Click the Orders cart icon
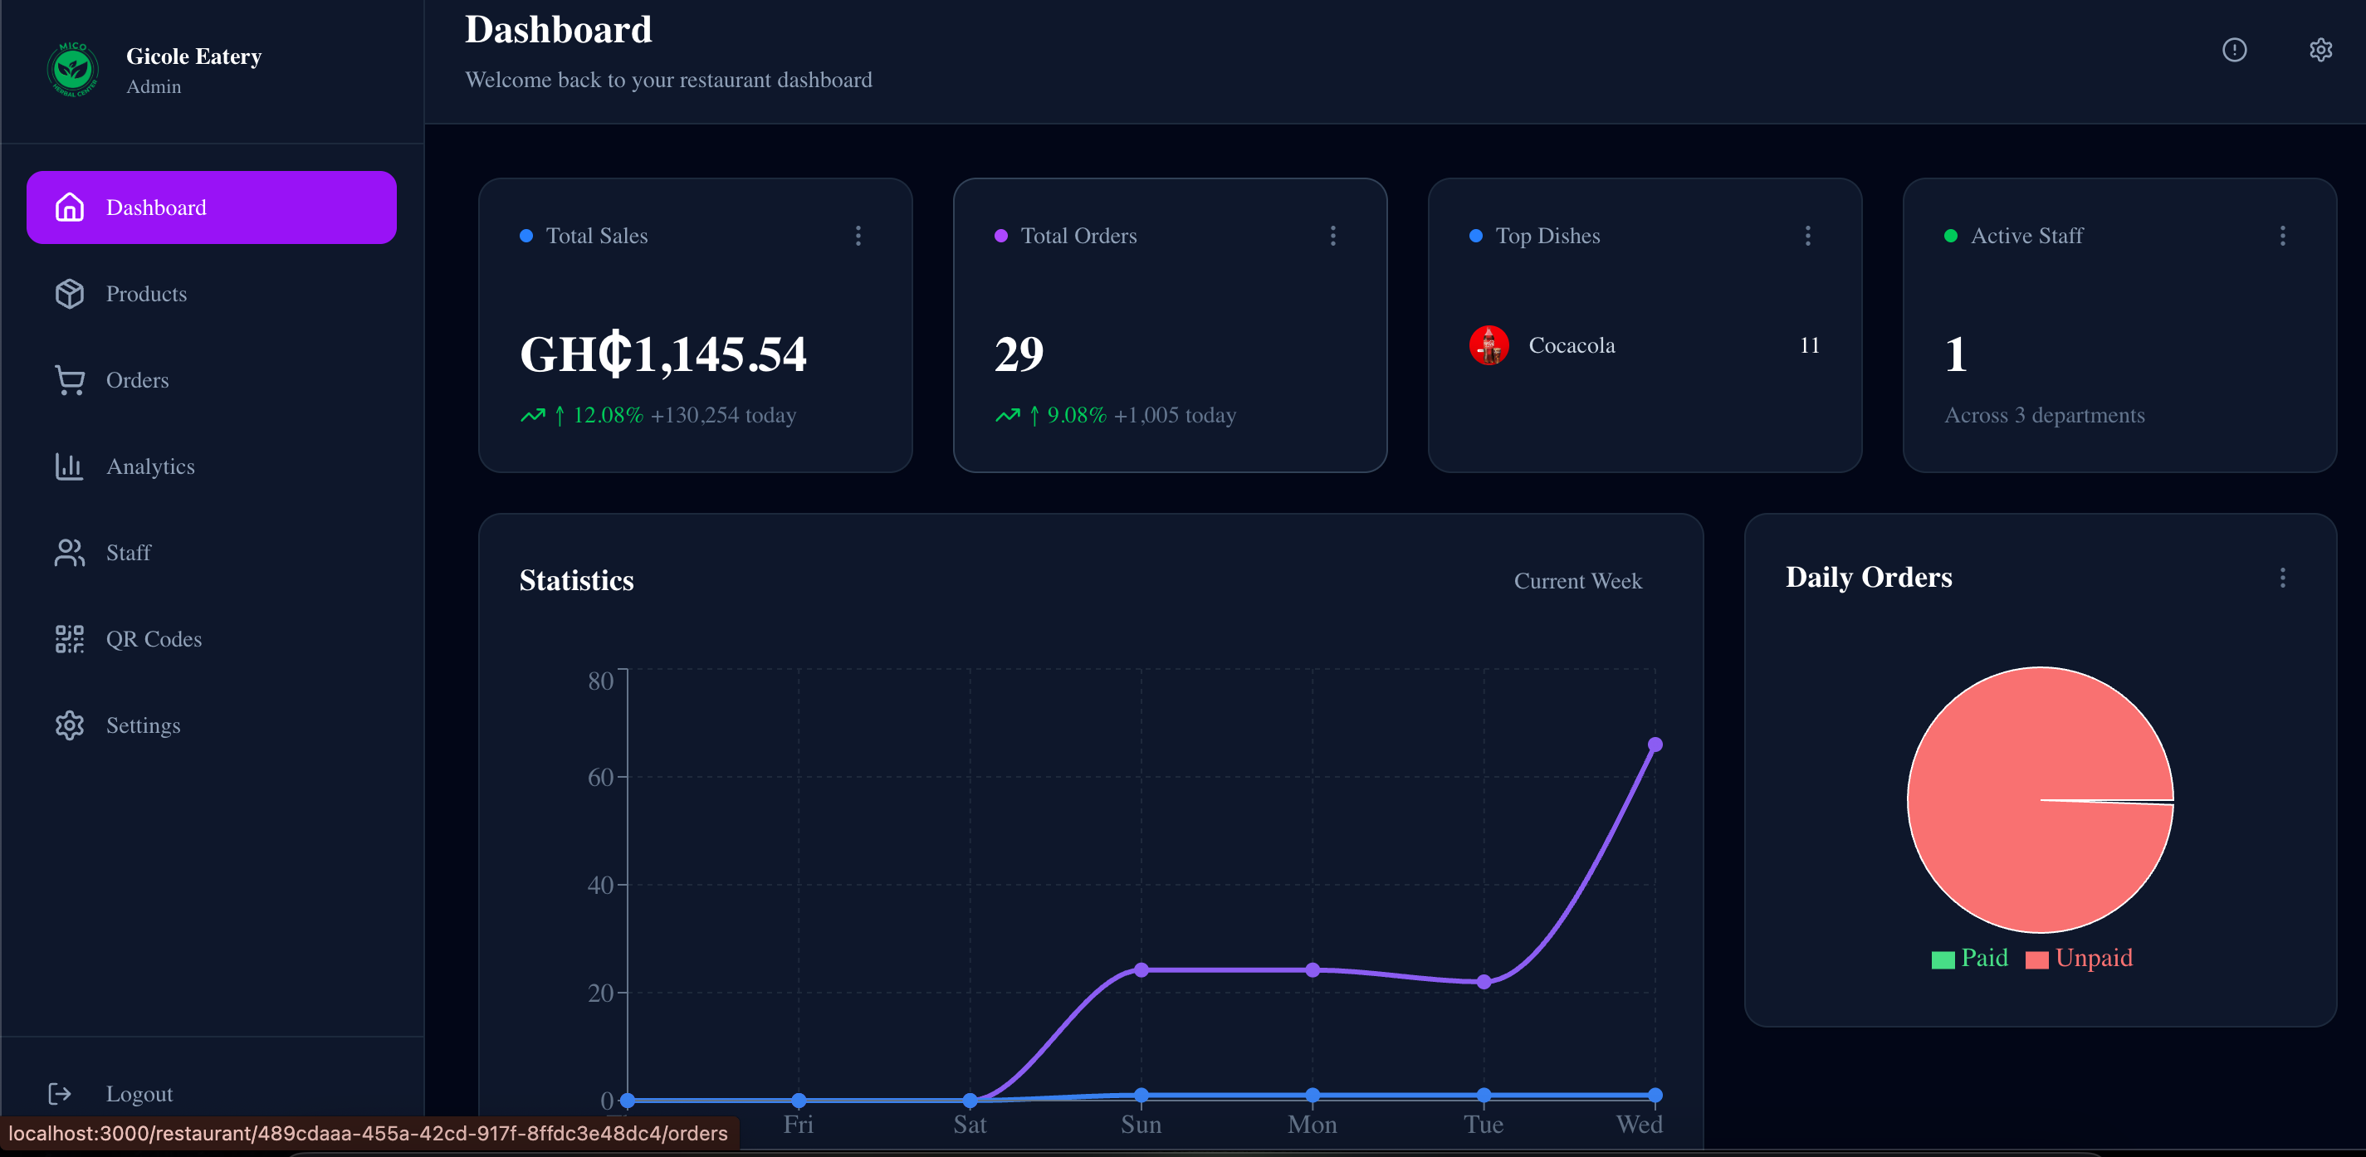This screenshot has height=1157, width=2366. click(x=70, y=380)
